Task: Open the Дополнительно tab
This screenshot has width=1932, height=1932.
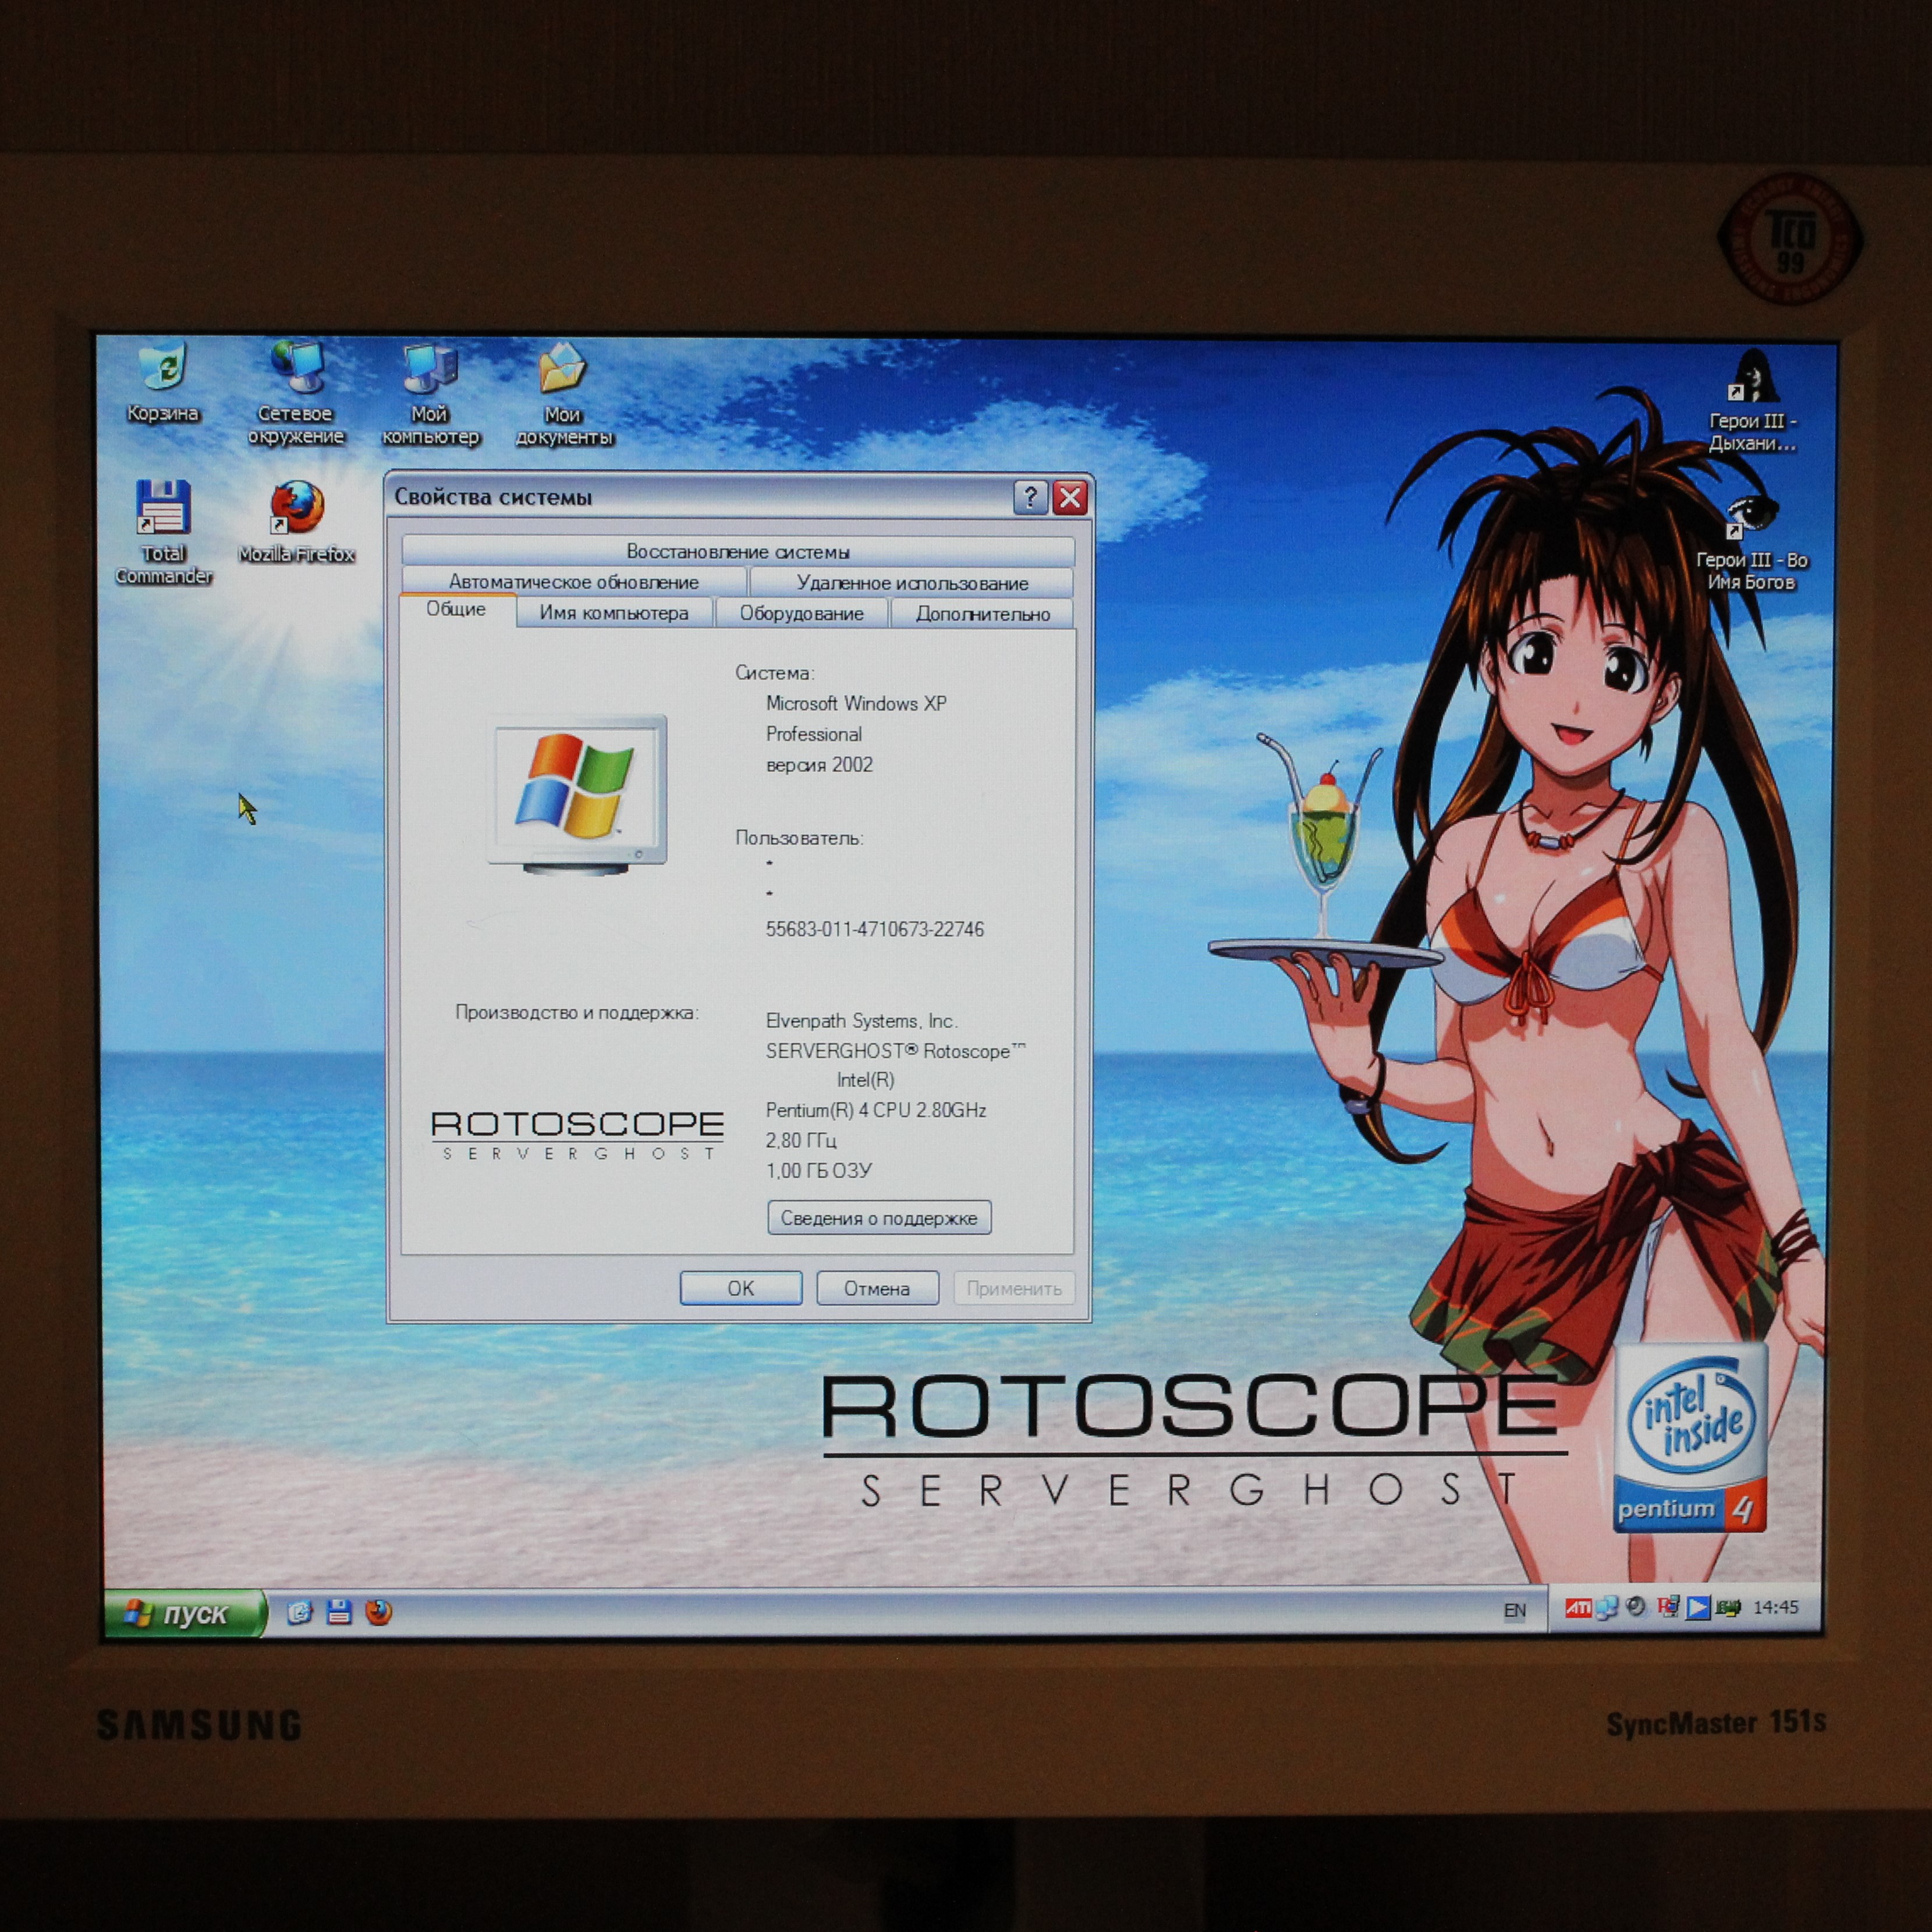Action: pyautogui.click(x=982, y=614)
